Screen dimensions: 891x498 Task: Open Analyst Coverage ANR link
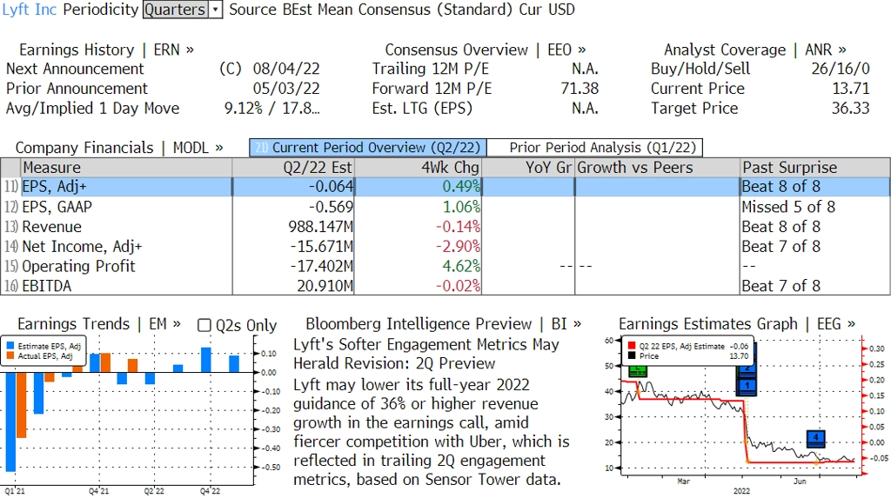coord(755,50)
